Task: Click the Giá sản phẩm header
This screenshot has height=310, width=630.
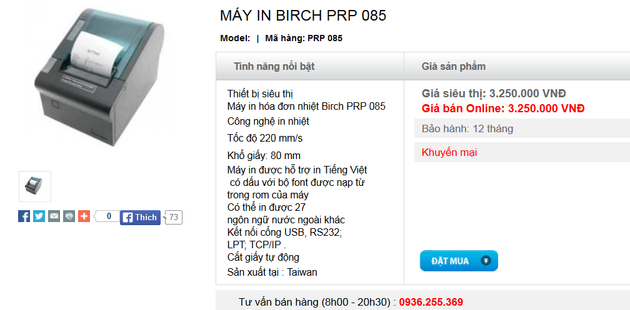Action: tap(453, 66)
